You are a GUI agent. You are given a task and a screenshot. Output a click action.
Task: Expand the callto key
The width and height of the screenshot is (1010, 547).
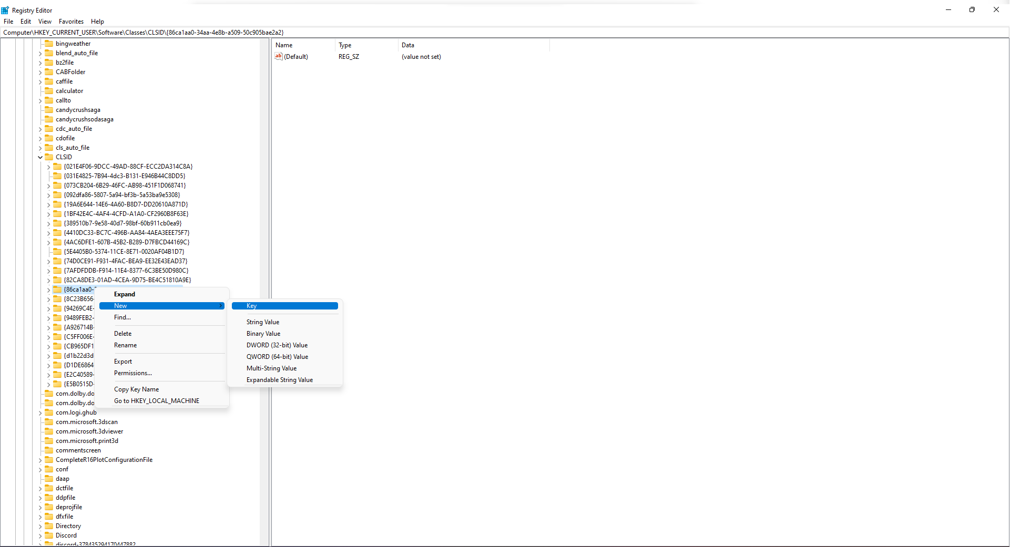(40, 100)
